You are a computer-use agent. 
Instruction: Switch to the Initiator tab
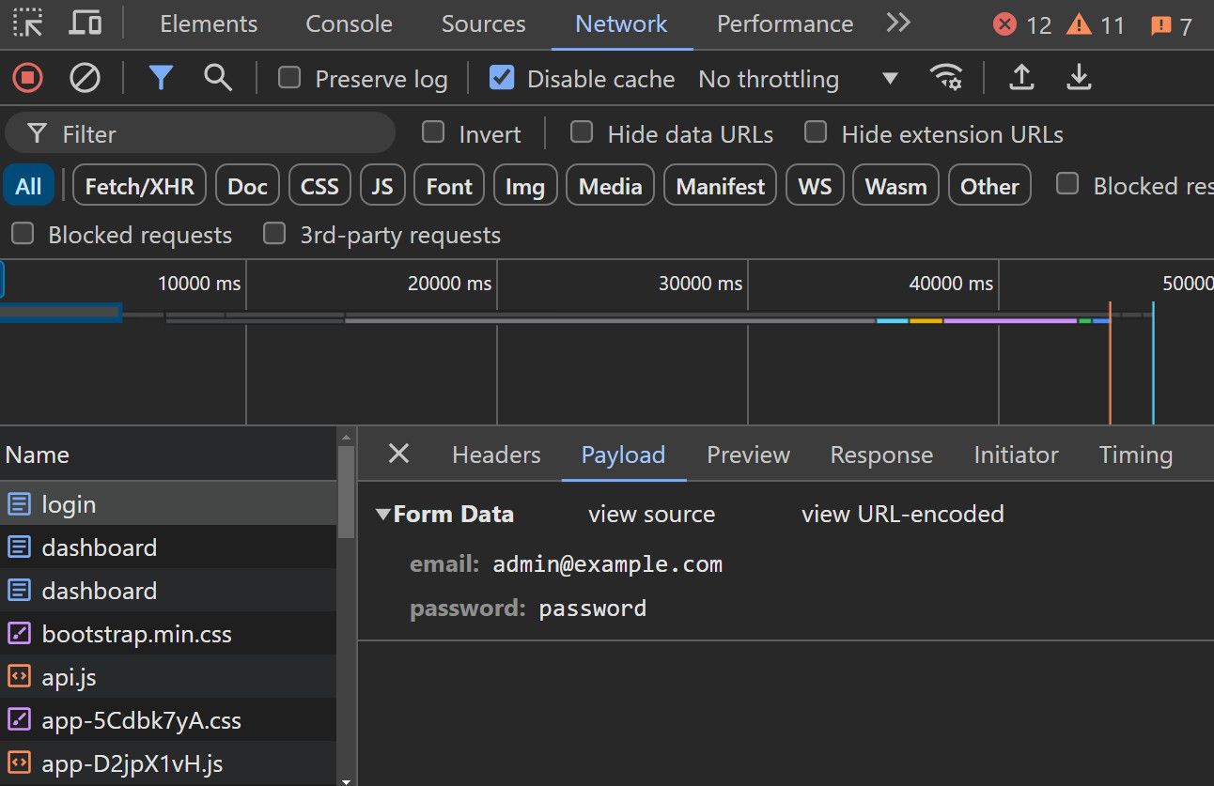point(1016,455)
